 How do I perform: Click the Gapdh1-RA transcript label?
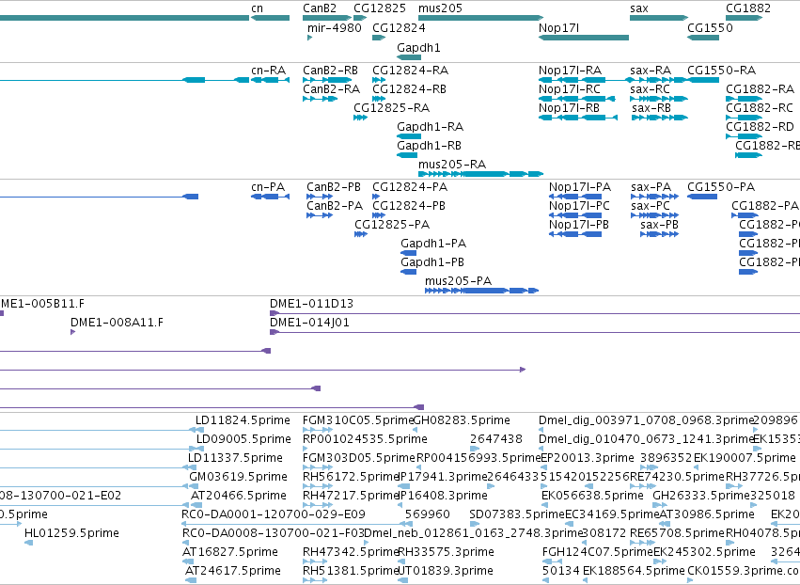[x=431, y=127]
